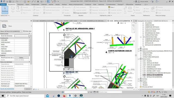Viewport: 174px width, 98px height.
Task: Click the Texto modelado tool
Action: point(80,7)
